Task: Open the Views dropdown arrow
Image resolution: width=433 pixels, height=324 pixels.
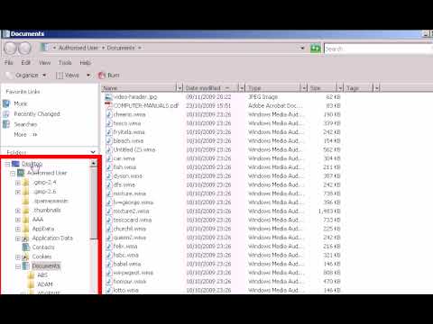Action: [x=88, y=76]
